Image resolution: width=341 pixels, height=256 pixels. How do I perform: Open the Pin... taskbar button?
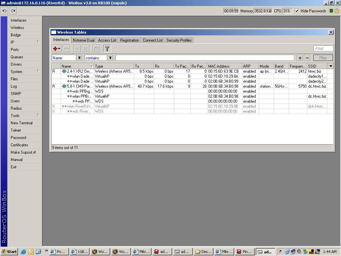(x=245, y=252)
